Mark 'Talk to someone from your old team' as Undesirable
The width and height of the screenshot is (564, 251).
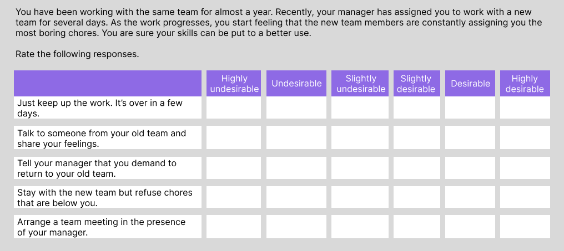[x=296, y=137]
